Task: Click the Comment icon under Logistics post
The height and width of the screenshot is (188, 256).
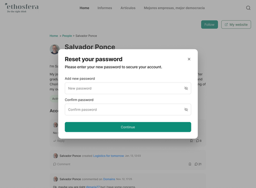Action: 55,164
